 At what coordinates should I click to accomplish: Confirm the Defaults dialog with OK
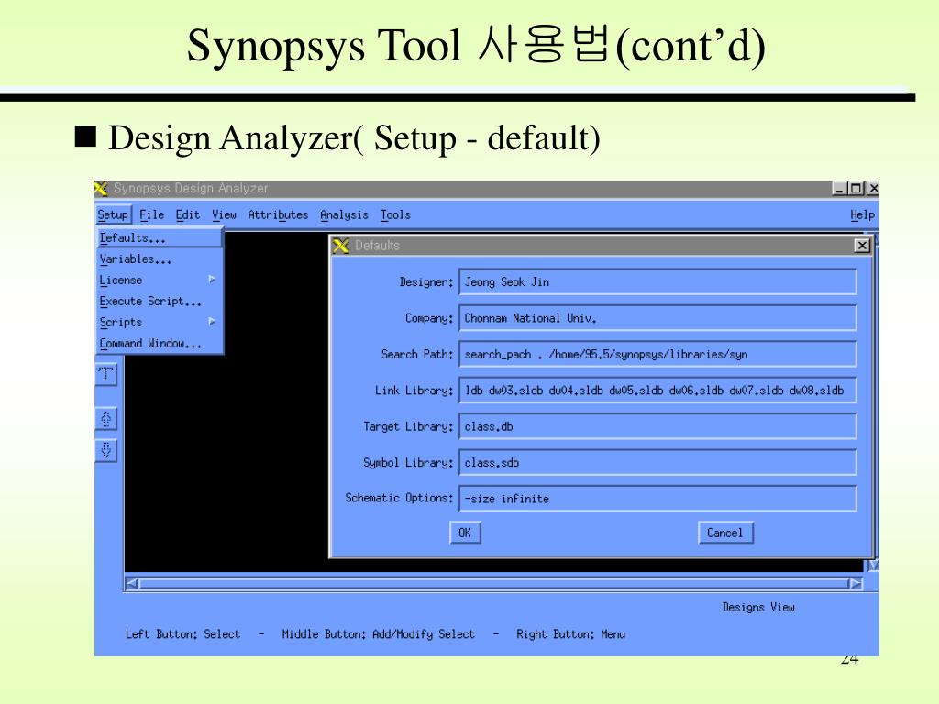(x=465, y=533)
